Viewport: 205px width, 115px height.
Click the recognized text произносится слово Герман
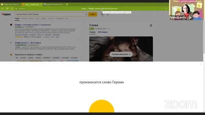pyautogui.click(x=102, y=82)
